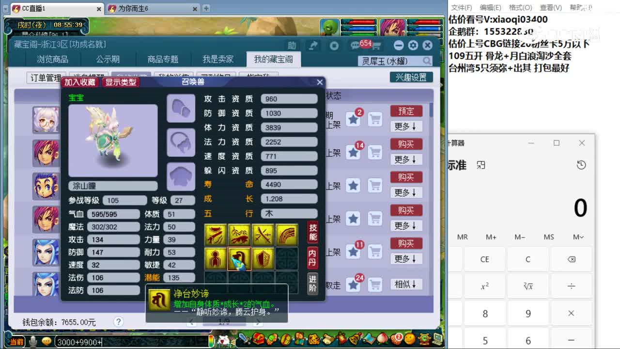Click the 加入收藏 button
Screen dimensions: 620x349
click(80, 82)
